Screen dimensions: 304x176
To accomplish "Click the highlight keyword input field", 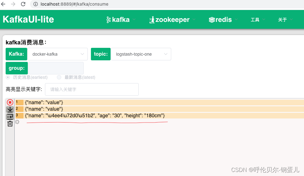I will click(92, 89).
